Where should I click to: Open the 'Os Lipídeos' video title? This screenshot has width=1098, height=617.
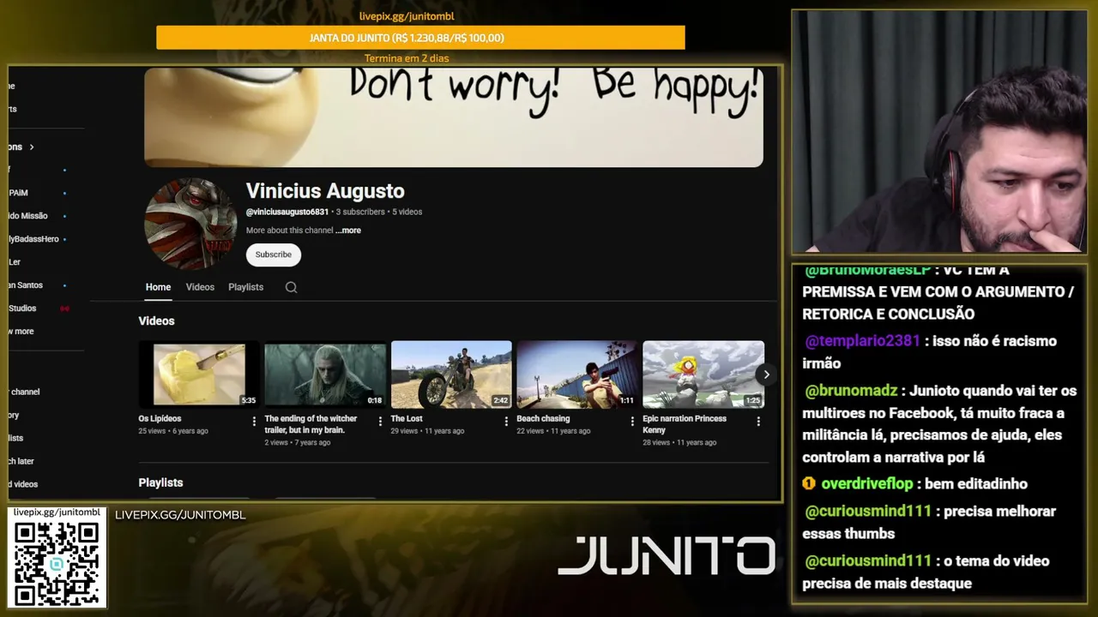point(160,419)
